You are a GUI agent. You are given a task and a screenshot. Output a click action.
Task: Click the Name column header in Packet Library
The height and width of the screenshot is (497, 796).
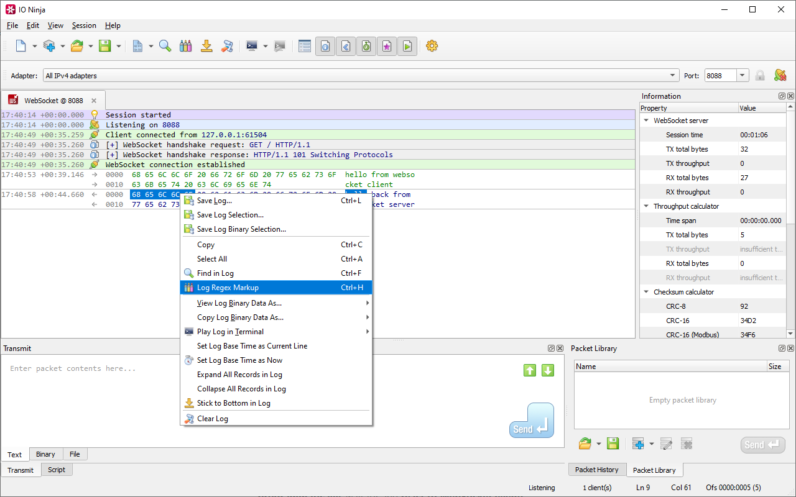[x=670, y=367]
